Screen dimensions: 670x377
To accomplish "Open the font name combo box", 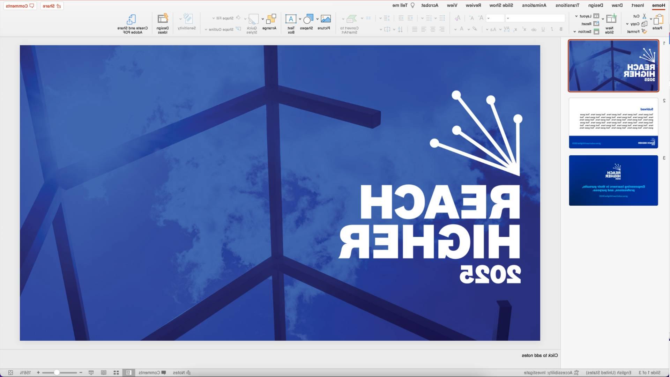I will (x=535, y=18).
